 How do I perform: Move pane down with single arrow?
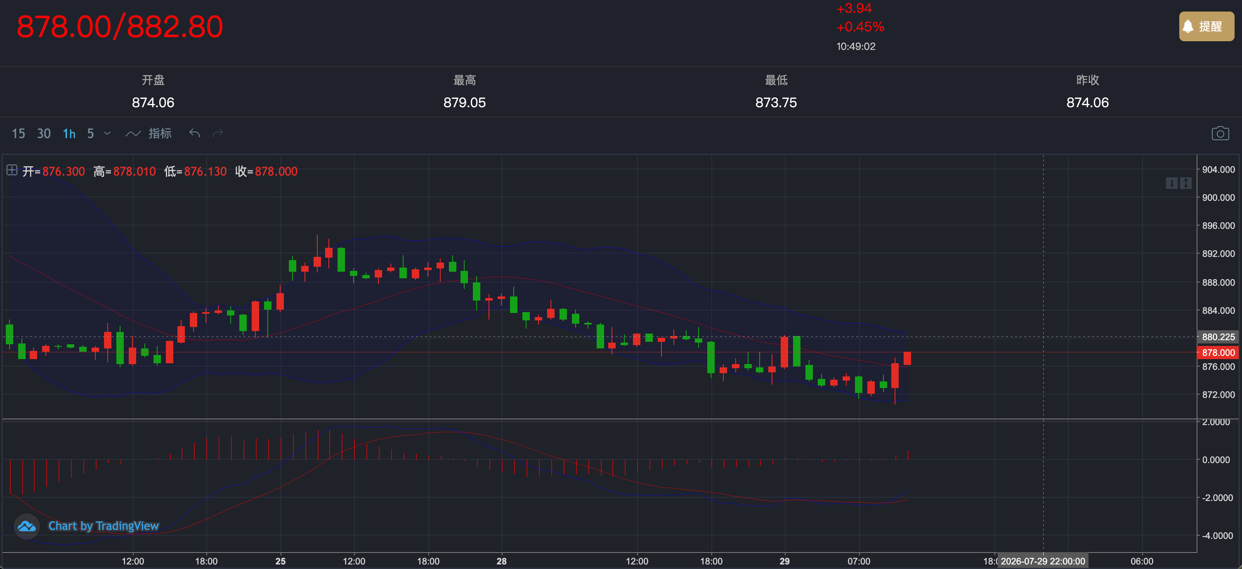[1171, 183]
